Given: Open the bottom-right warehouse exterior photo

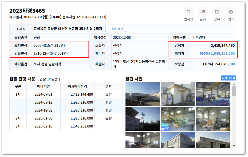Looking at the screenshot, I should click(213, 140).
